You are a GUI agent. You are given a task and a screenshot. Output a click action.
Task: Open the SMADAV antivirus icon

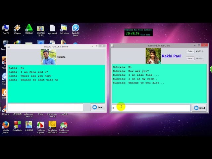(x=29, y=29)
